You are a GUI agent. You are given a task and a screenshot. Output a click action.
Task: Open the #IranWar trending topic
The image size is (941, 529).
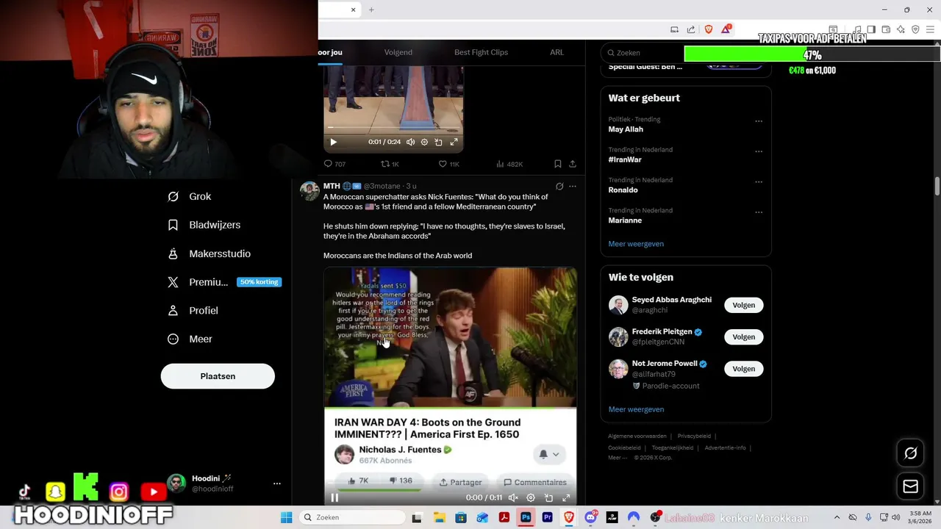click(x=625, y=159)
